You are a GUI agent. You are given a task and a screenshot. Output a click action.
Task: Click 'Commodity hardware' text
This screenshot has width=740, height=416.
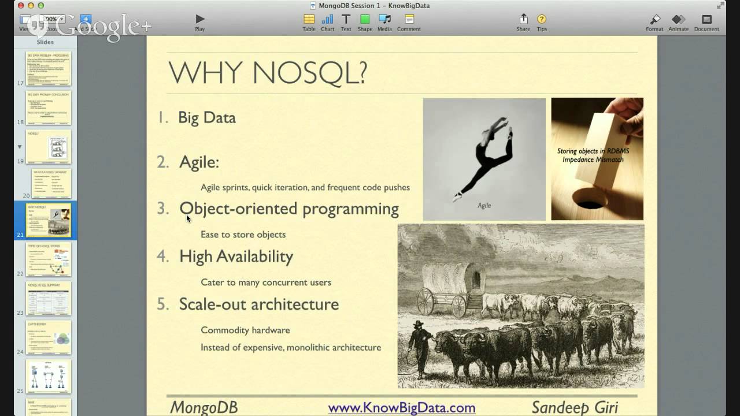pos(245,330)
